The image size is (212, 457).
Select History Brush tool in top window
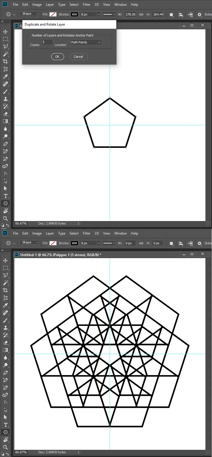5,106
